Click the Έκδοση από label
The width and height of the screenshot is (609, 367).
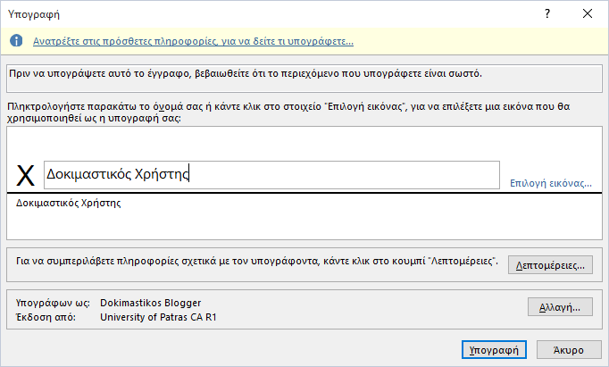click(x=46, y=317)
